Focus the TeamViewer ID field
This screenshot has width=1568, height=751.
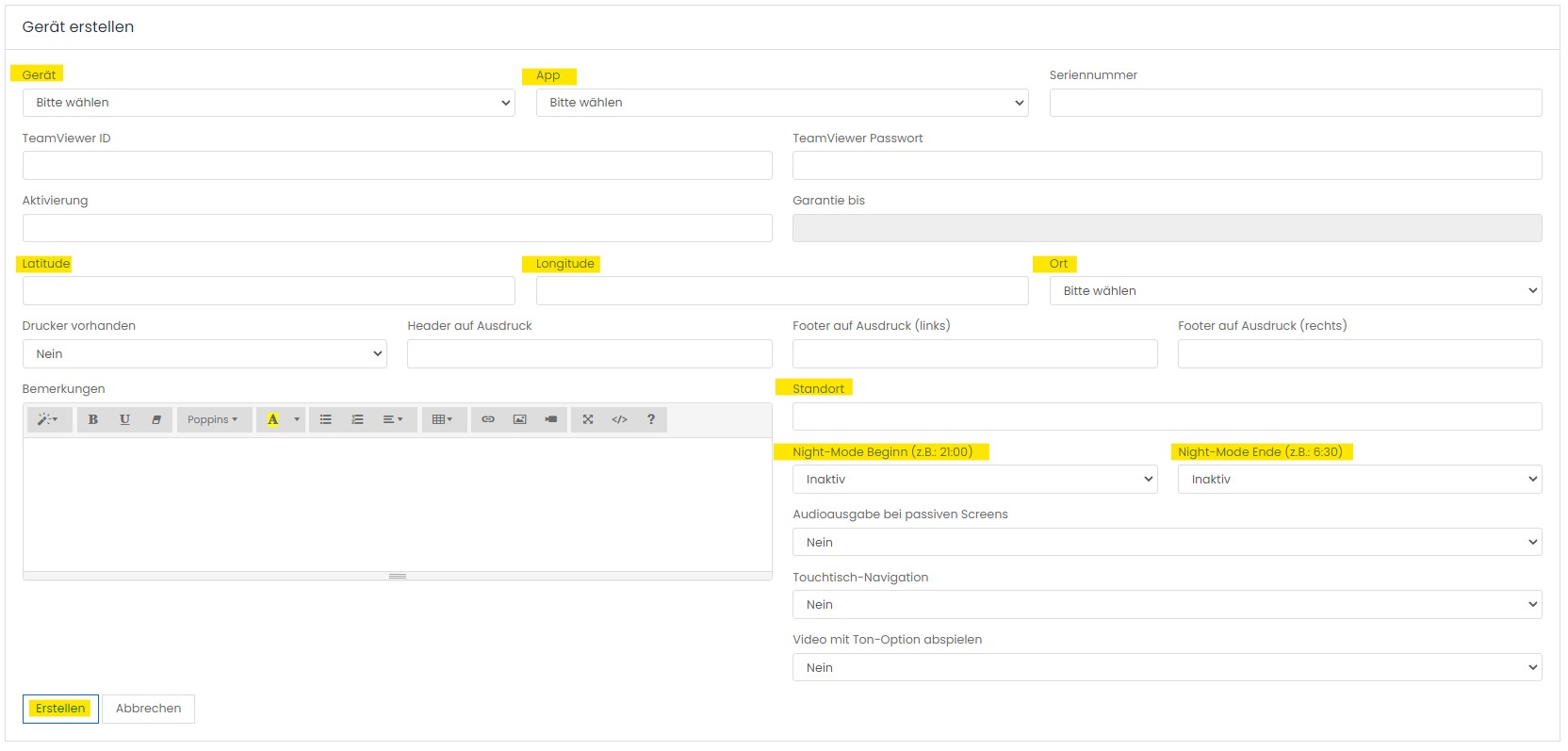click(397, 166)
